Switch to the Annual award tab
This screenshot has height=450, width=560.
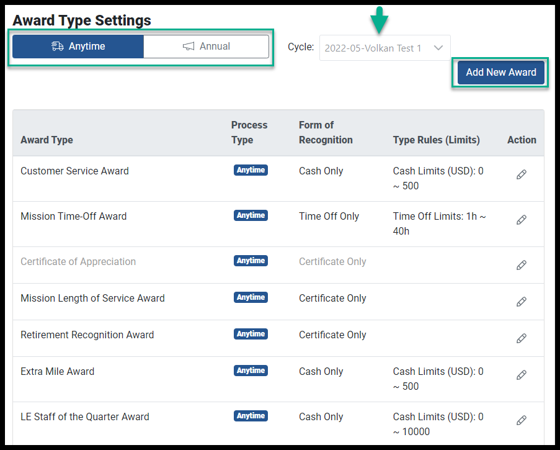coord(206,47)
